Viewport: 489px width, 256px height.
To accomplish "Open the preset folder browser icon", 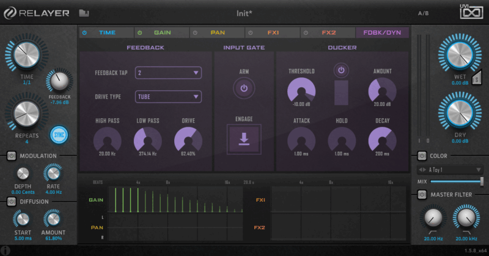I will click(x=84, y=12).
